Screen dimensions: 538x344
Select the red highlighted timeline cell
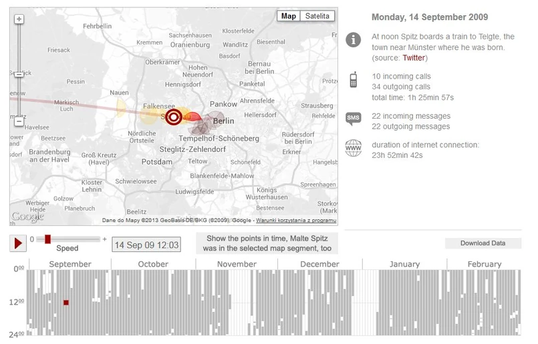point(66,303)
